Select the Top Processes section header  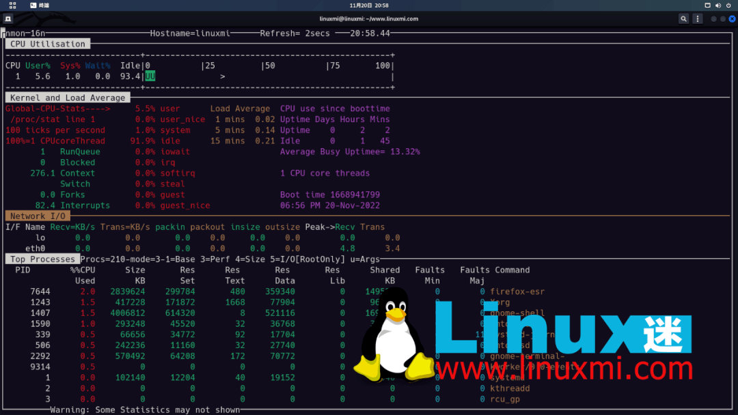(42, 259)
